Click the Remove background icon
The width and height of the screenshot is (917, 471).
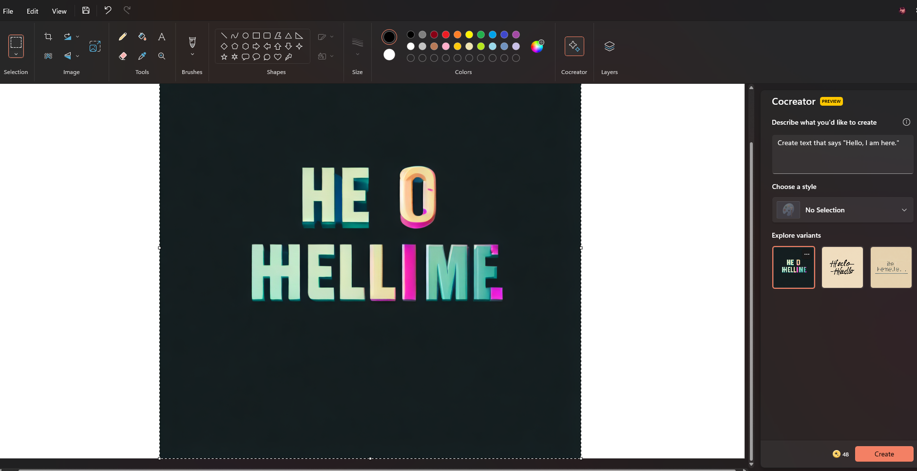point(48,56)
